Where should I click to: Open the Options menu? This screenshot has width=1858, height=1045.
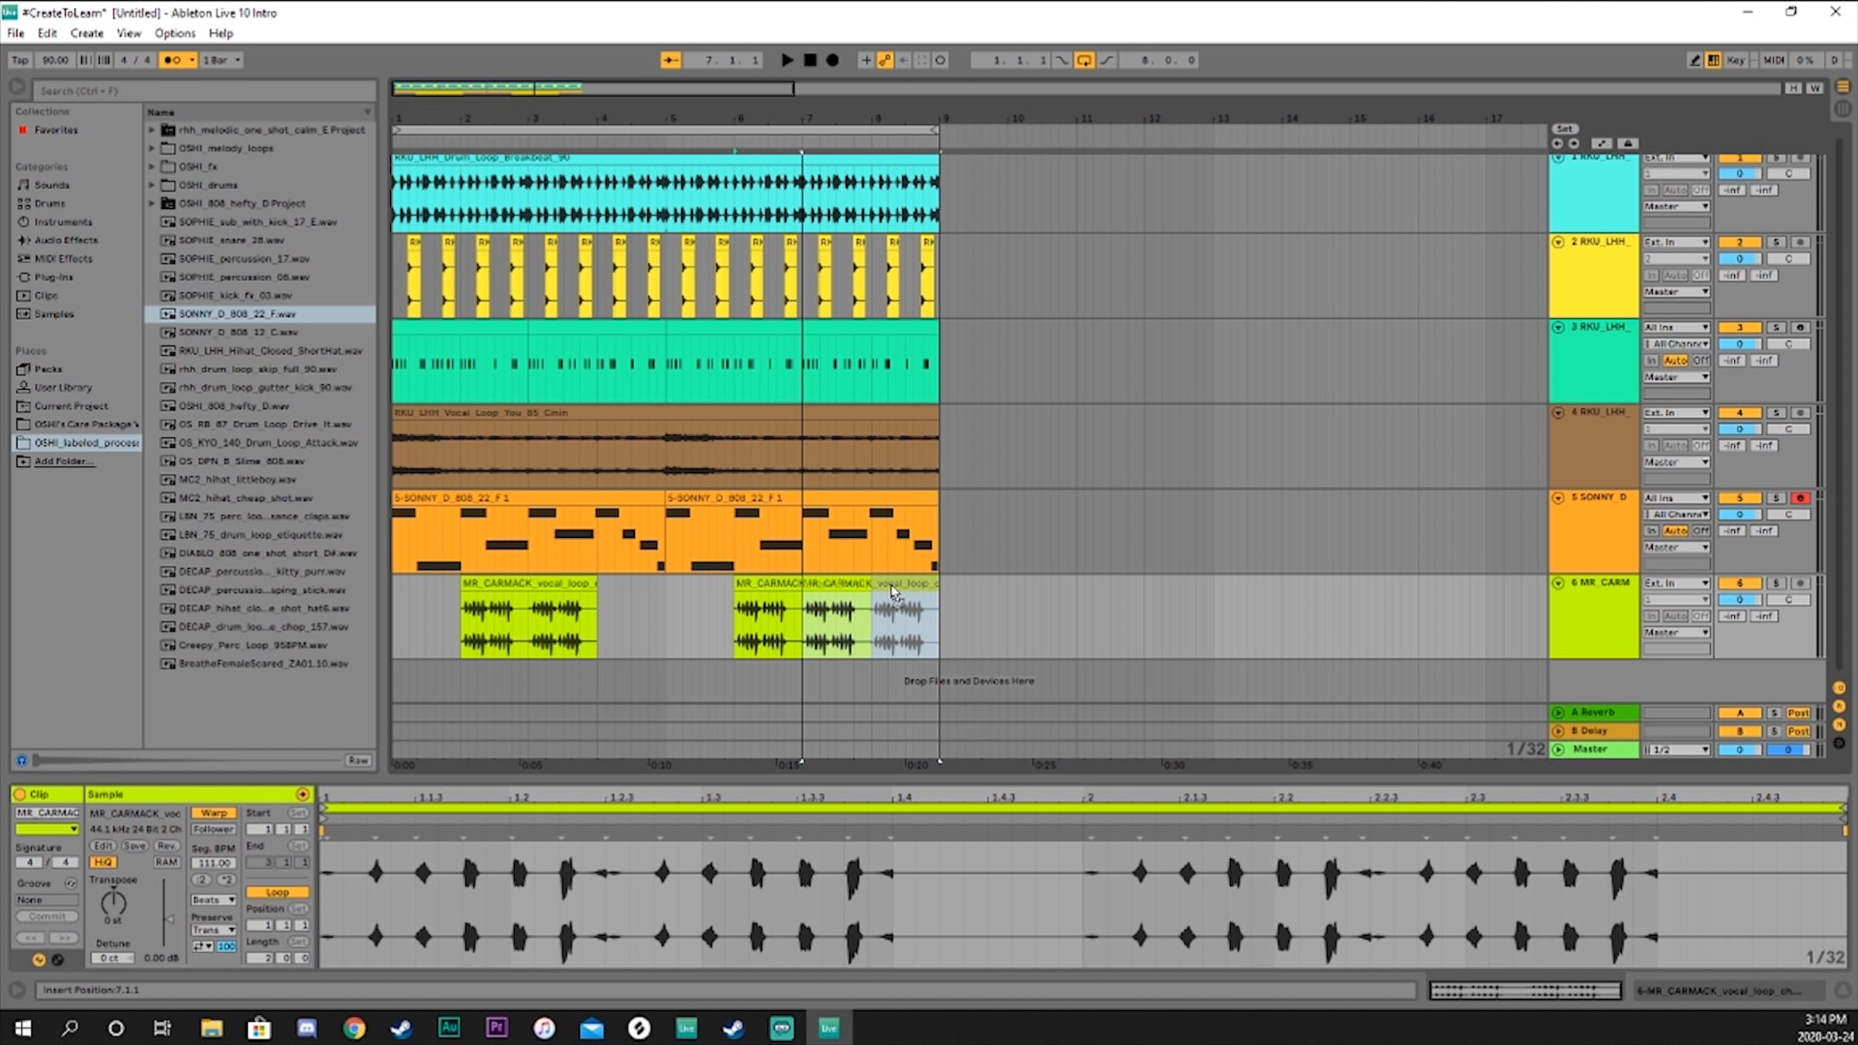coord(174,33)
